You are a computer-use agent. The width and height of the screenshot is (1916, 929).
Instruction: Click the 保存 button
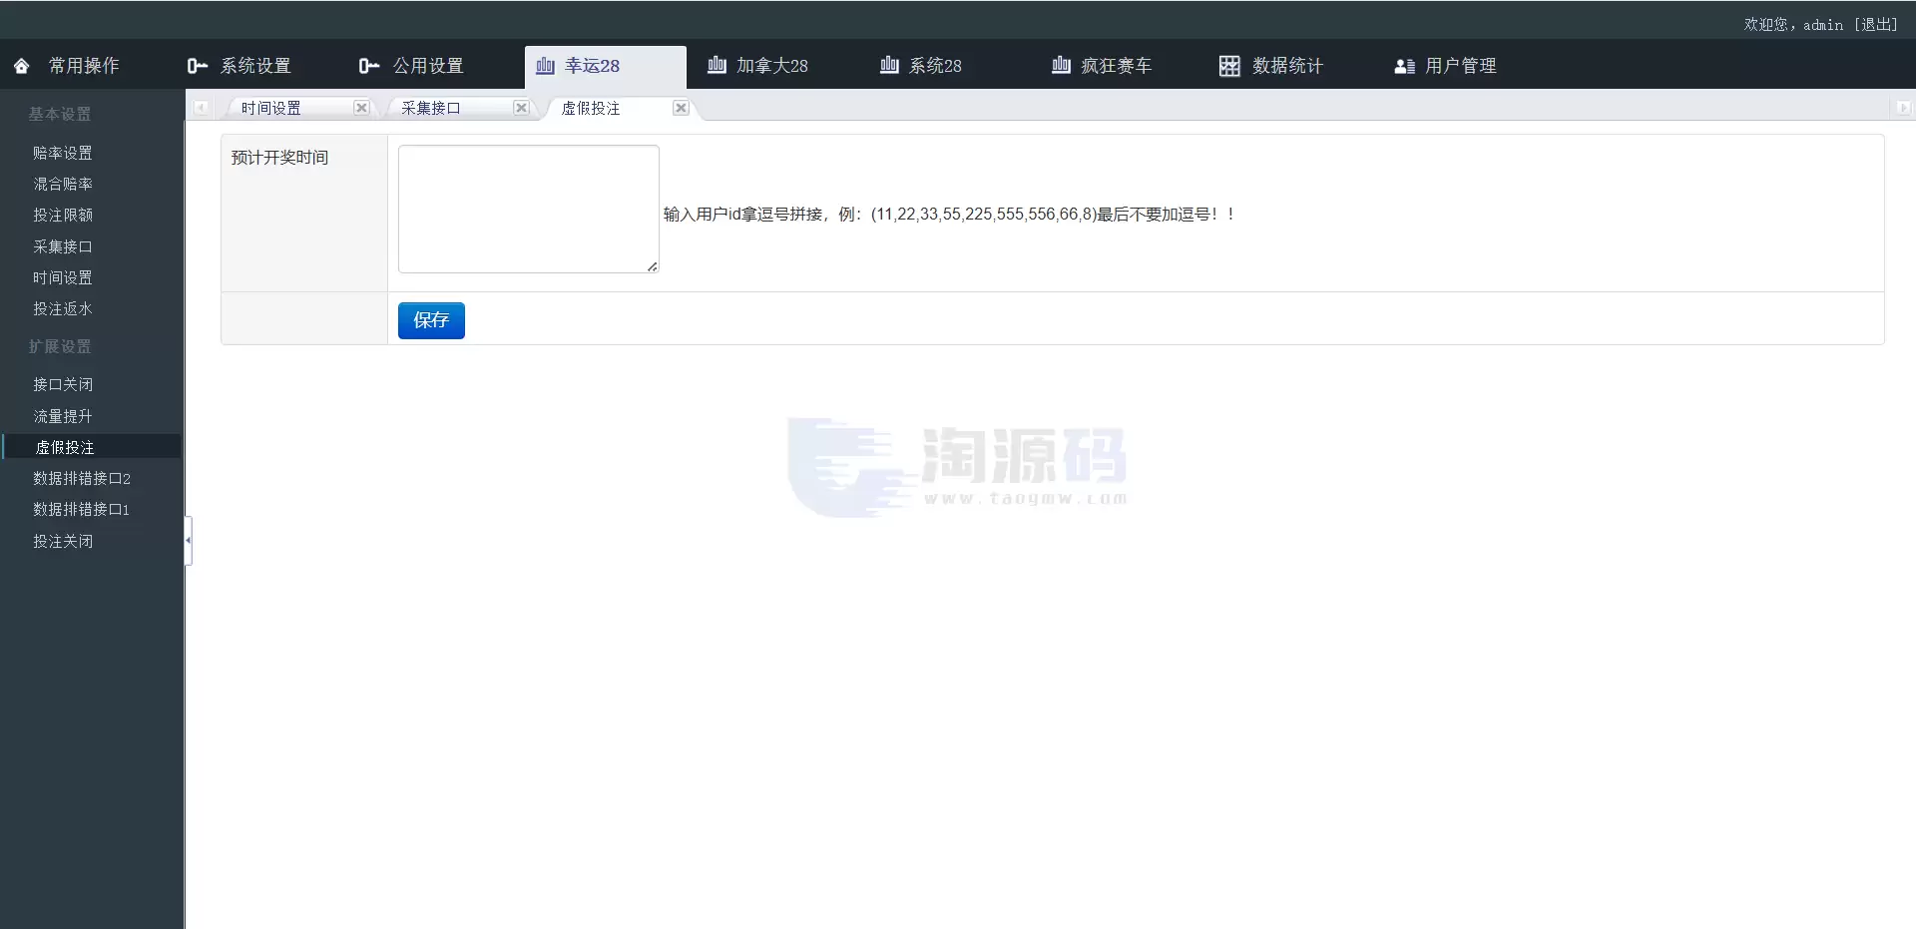pos(431,320)
